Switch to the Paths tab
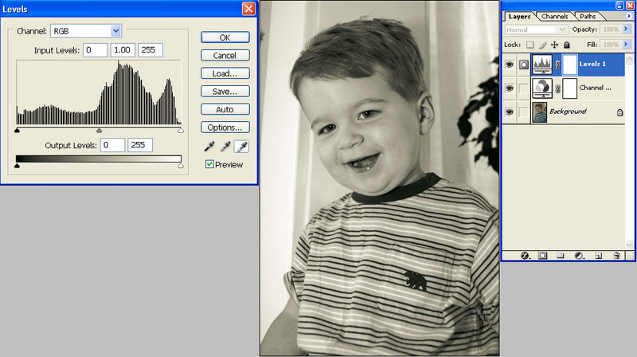The width and height of the screenshot is (637, 357). [x=588, y=16]
